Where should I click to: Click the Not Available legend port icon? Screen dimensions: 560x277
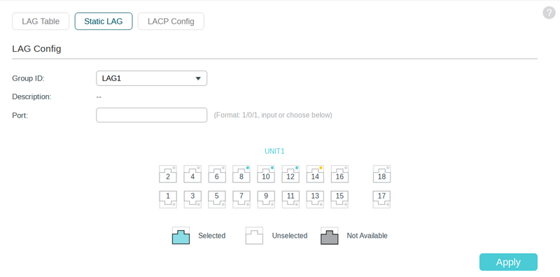coord(329,236)
